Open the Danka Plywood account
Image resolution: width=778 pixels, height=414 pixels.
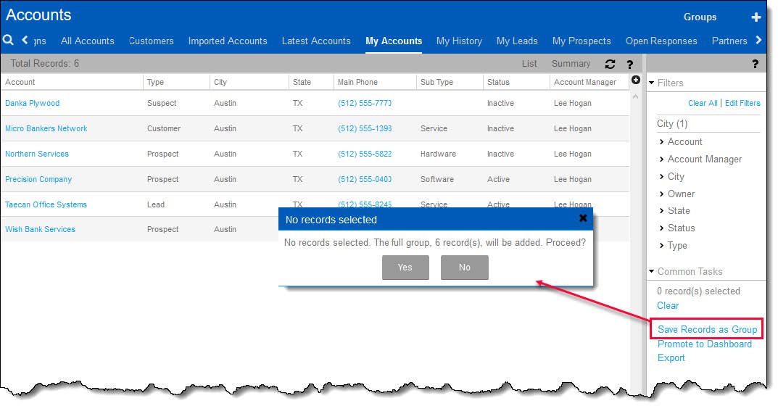tap(33, 103)
